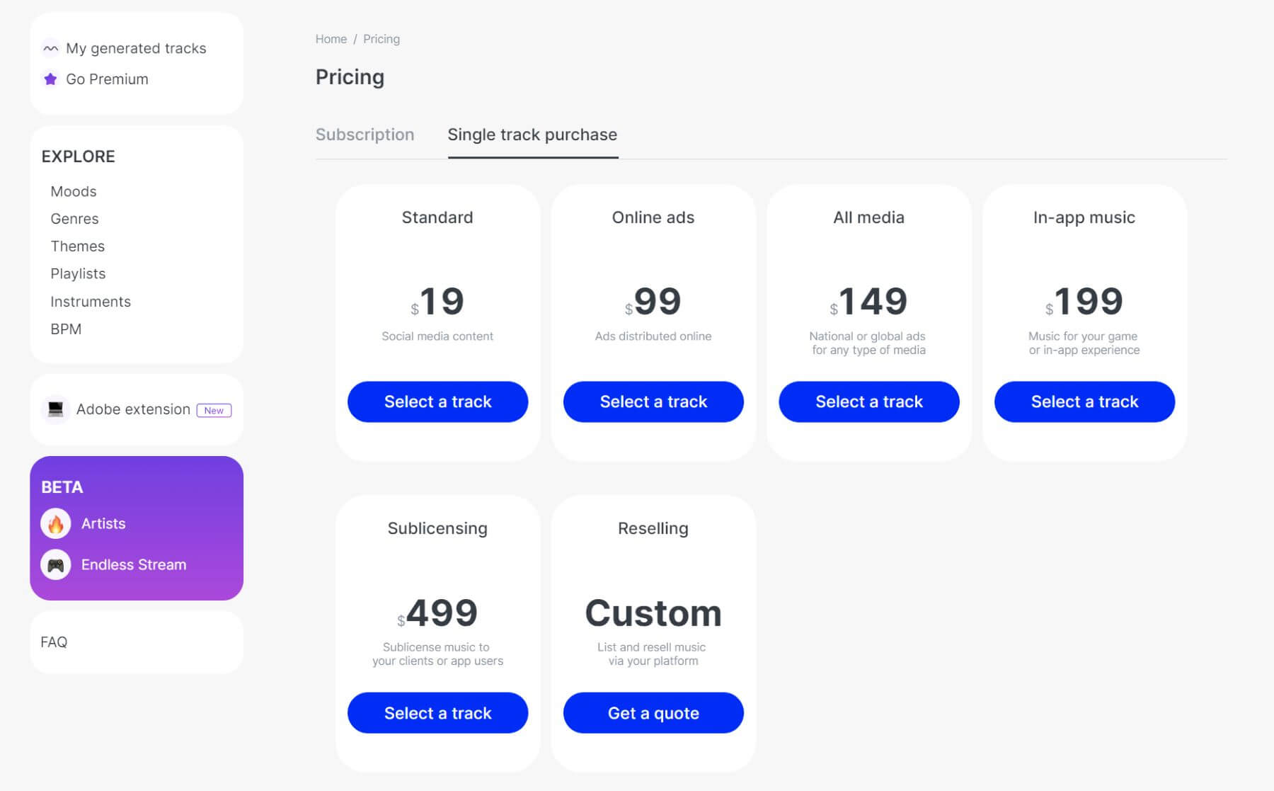Select a track for Online ads plan
The height and width of the screenshot is (791, 1274).
pos(653,402)
